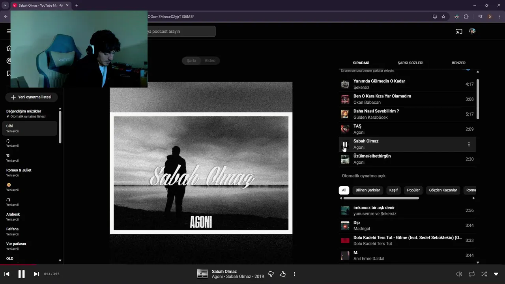The width and height of the screenshot is (505, 284).
Task: Open the account avatar menu
Action: (x=472, y=31)
